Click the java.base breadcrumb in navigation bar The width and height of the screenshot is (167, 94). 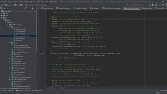point(9,5)
